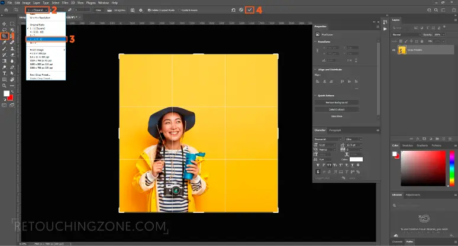The image size is (458, 246).
Task: Choose Original Ratio in preset list
Action: [x=37, y=25]
